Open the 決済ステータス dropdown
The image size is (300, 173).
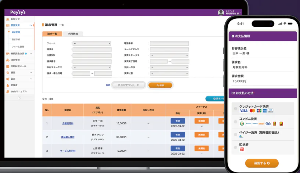[169, 55]
